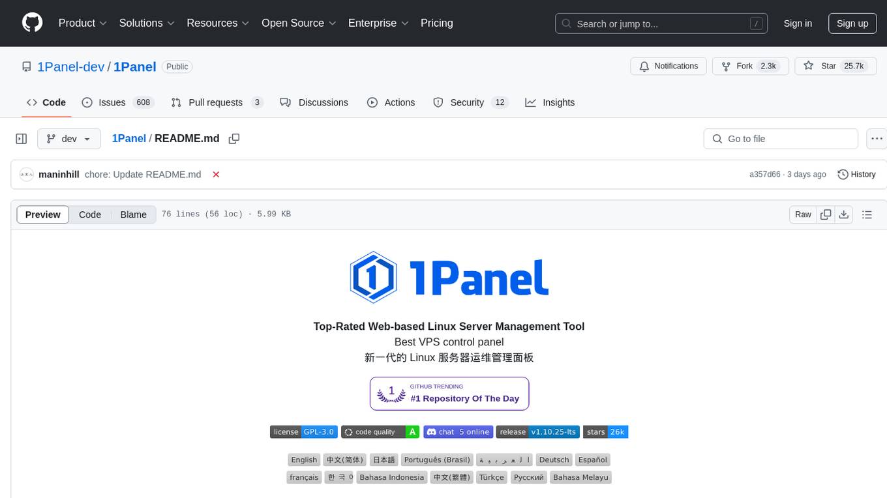887x498 pixels.
Task: Open the dev branch selector dropdown
Action: tap(69, 139)
